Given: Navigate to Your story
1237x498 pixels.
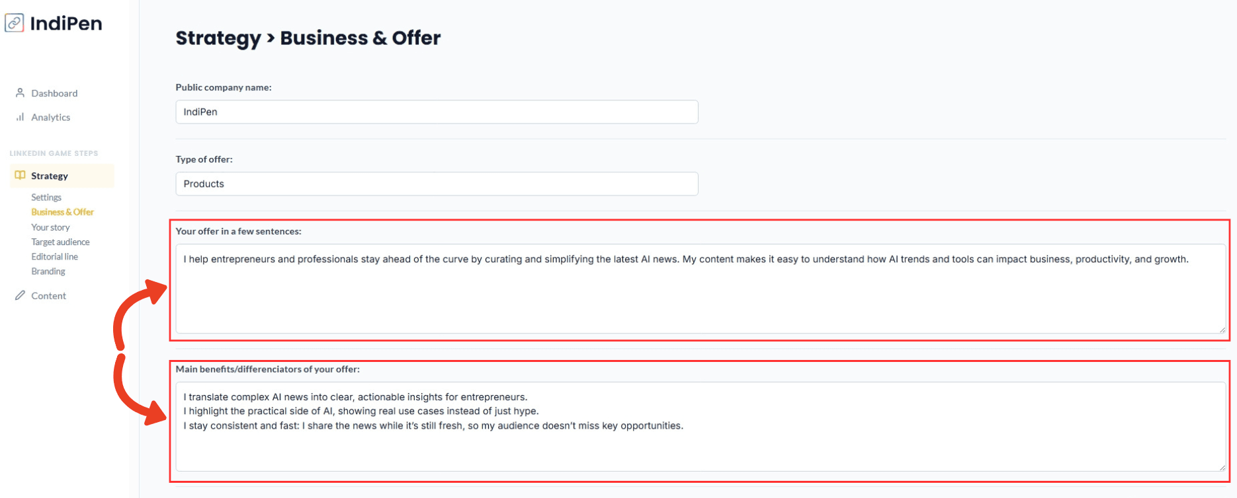Looking at the screenshot, I should (x=50, y=227).
